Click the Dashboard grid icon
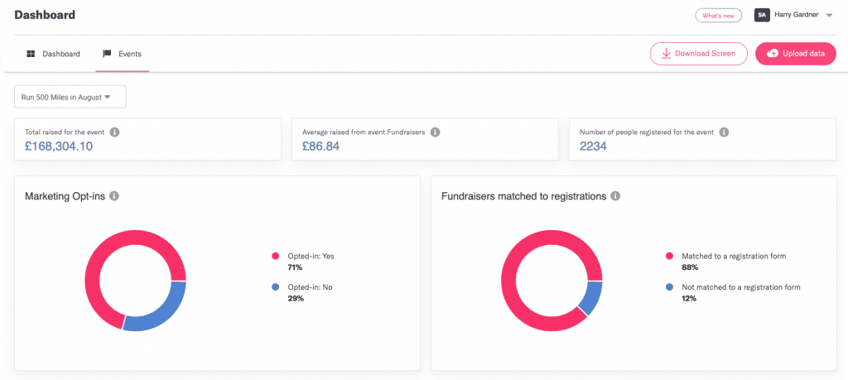The image size is (848, 380). [31, 54]
